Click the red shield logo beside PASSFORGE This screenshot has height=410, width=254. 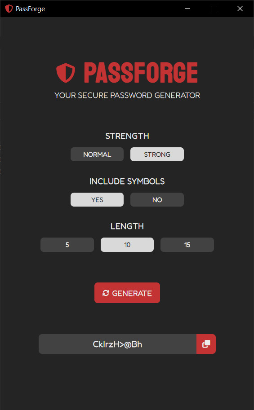[x=66, y=73]
